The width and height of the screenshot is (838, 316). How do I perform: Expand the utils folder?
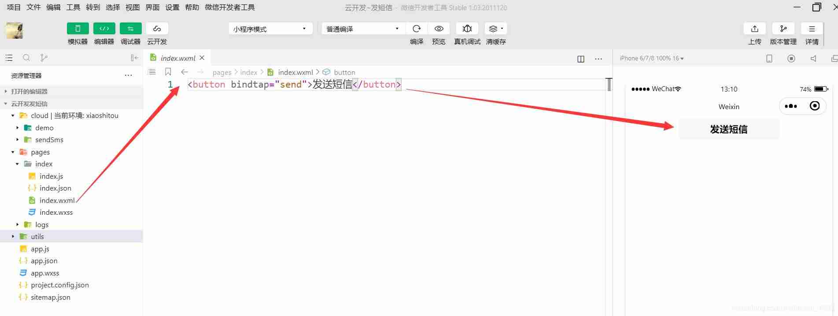71,237
